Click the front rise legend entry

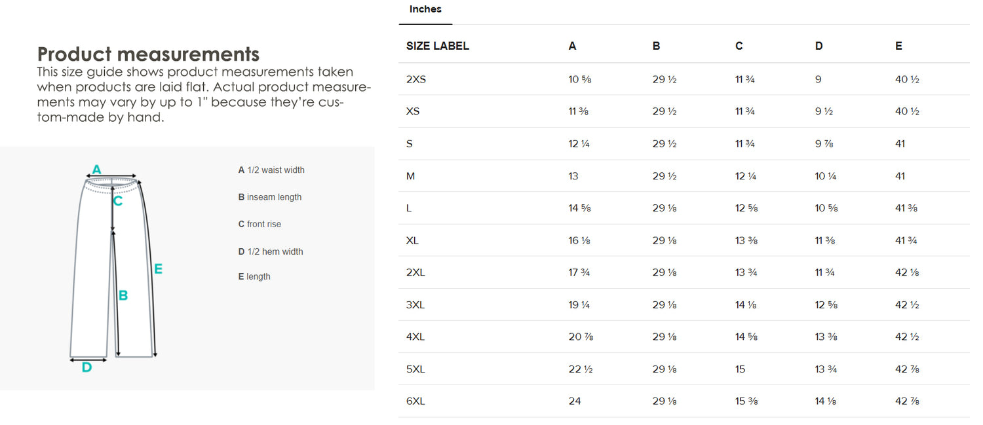click(x=260, y=224)
